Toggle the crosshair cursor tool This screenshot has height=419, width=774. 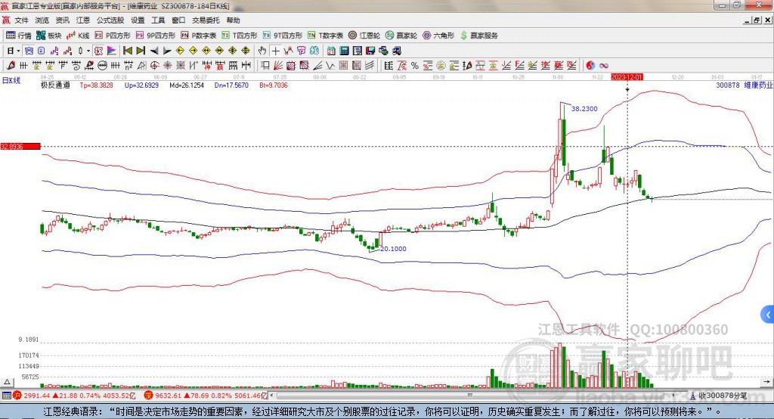click(275, 51)
